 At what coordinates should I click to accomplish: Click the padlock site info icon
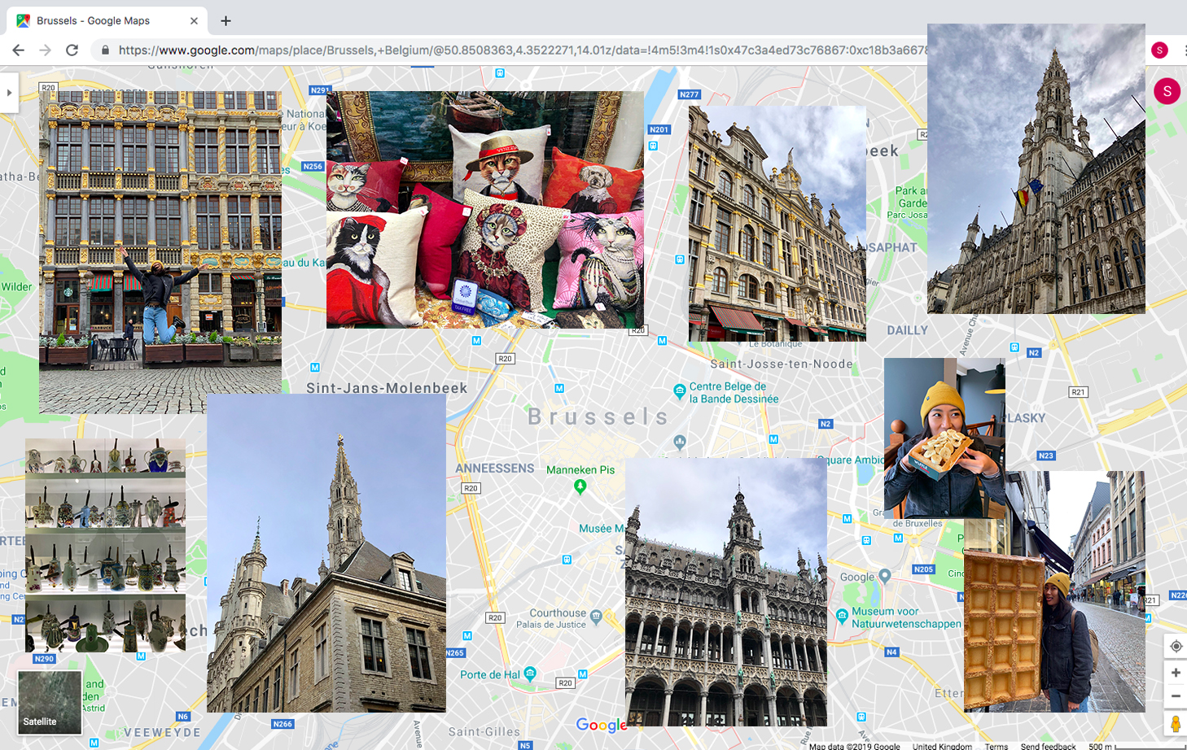click(105, 50)
